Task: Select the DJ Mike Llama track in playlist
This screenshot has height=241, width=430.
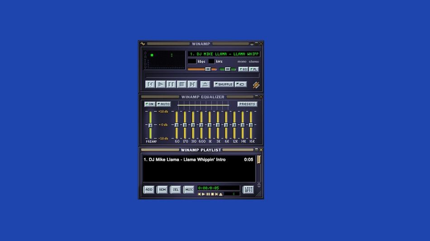Action: pyautogui.click(x=190, y=160)
